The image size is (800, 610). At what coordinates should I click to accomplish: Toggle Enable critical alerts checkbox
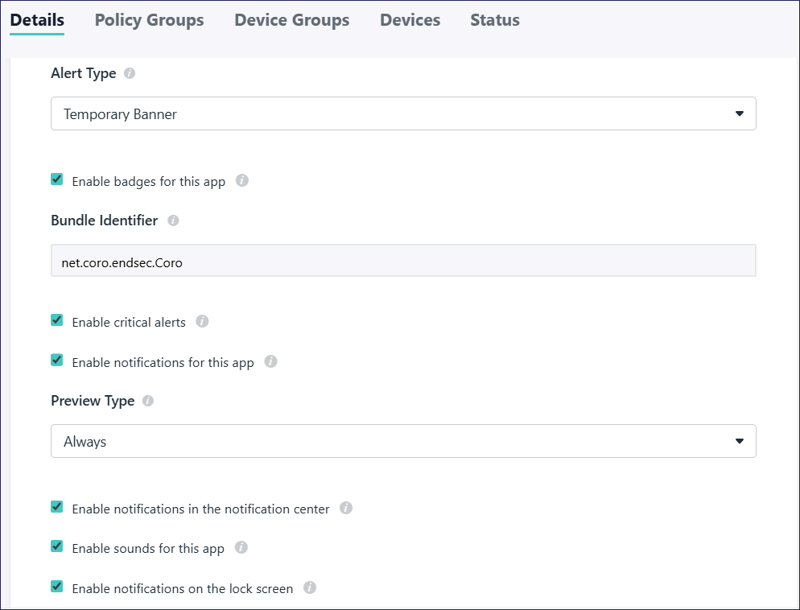point(57,321)
